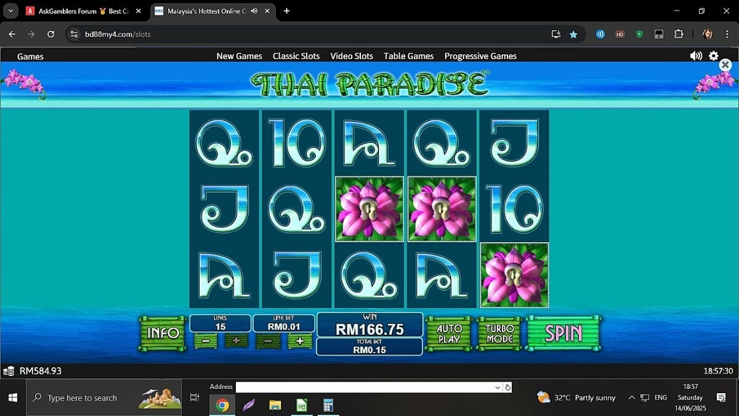The width and height of the screenshot is (739, 416).
Task: Mute the audio-playing browser tab
Action: pyautogui.click(x=254, y=11)
